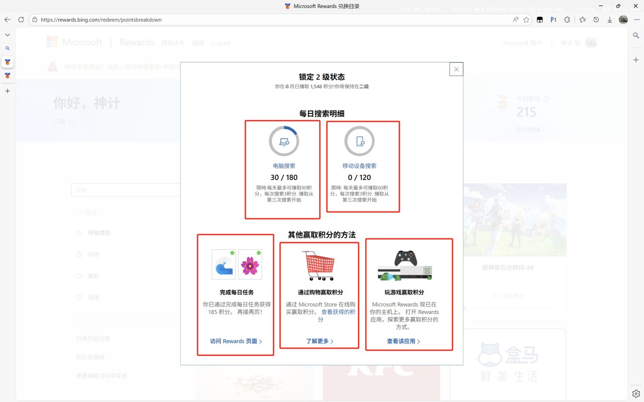Click the Xbox console and controller image
Screen dimensions: 644x402
(405, 265)
